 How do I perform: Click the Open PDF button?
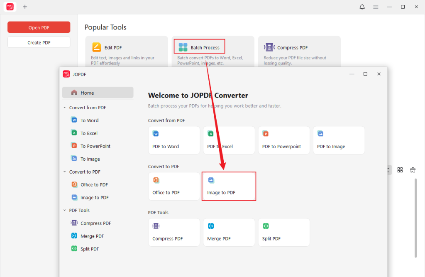39,27
